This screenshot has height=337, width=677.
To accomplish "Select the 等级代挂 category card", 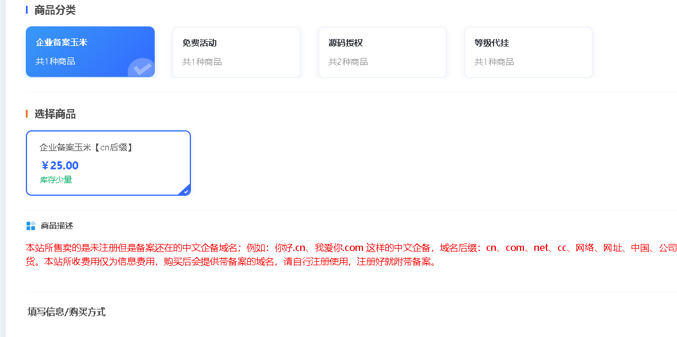I will [x=528, y=52].
